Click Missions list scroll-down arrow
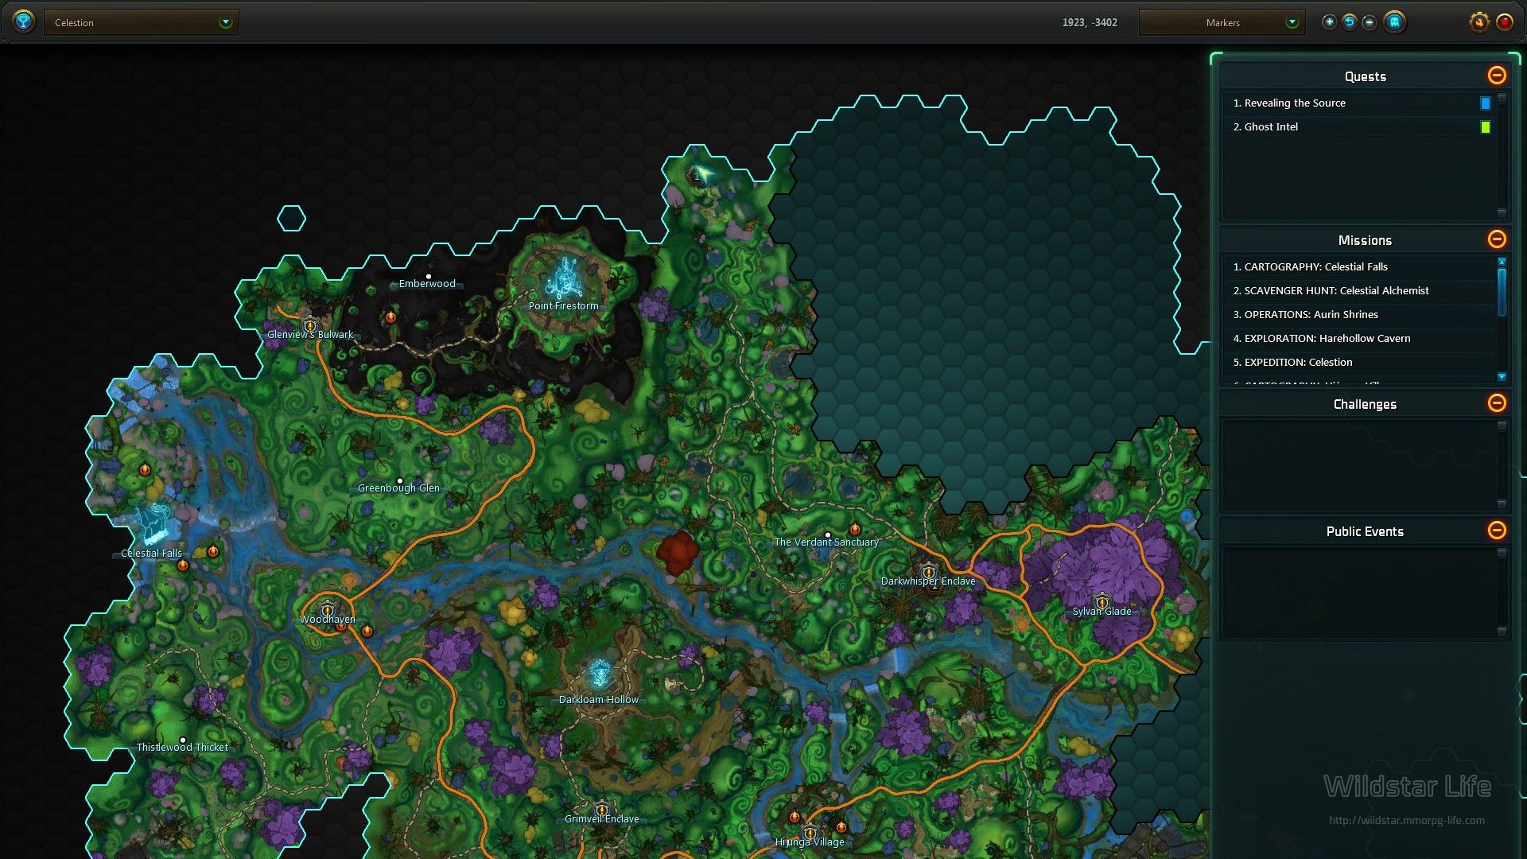The height and width of the screenshot is (859, 1527). 1502,377
